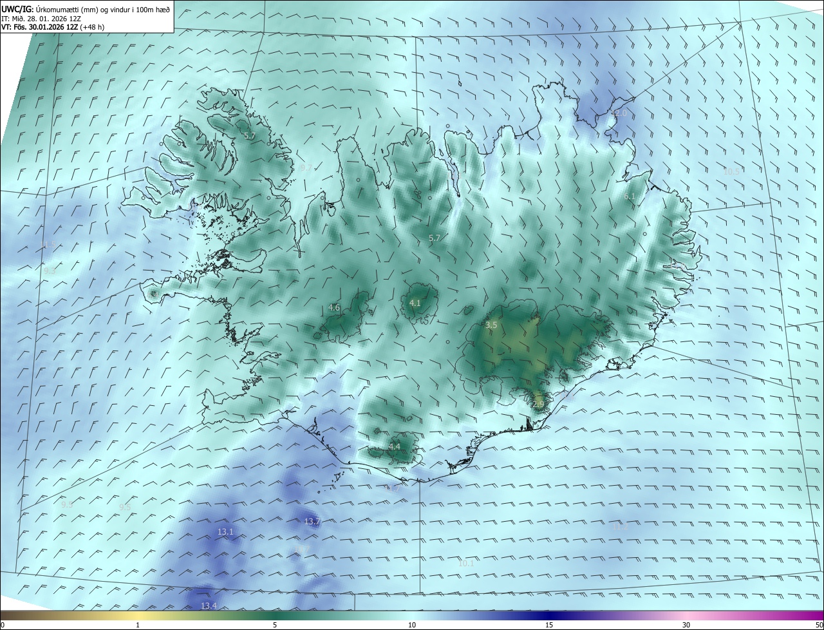
Task: Click the 12.0 value over the northeast bay
Action: tap(619, 113)
